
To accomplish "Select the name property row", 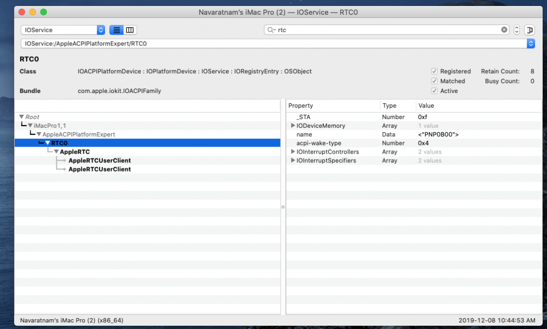I will (414, 134).
